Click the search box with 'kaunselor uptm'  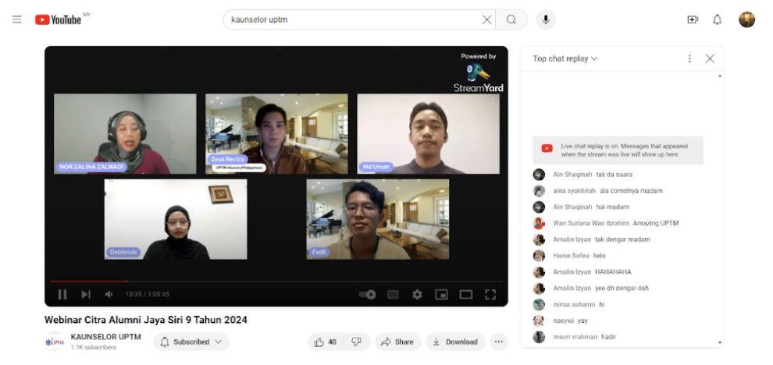(351, 19)
